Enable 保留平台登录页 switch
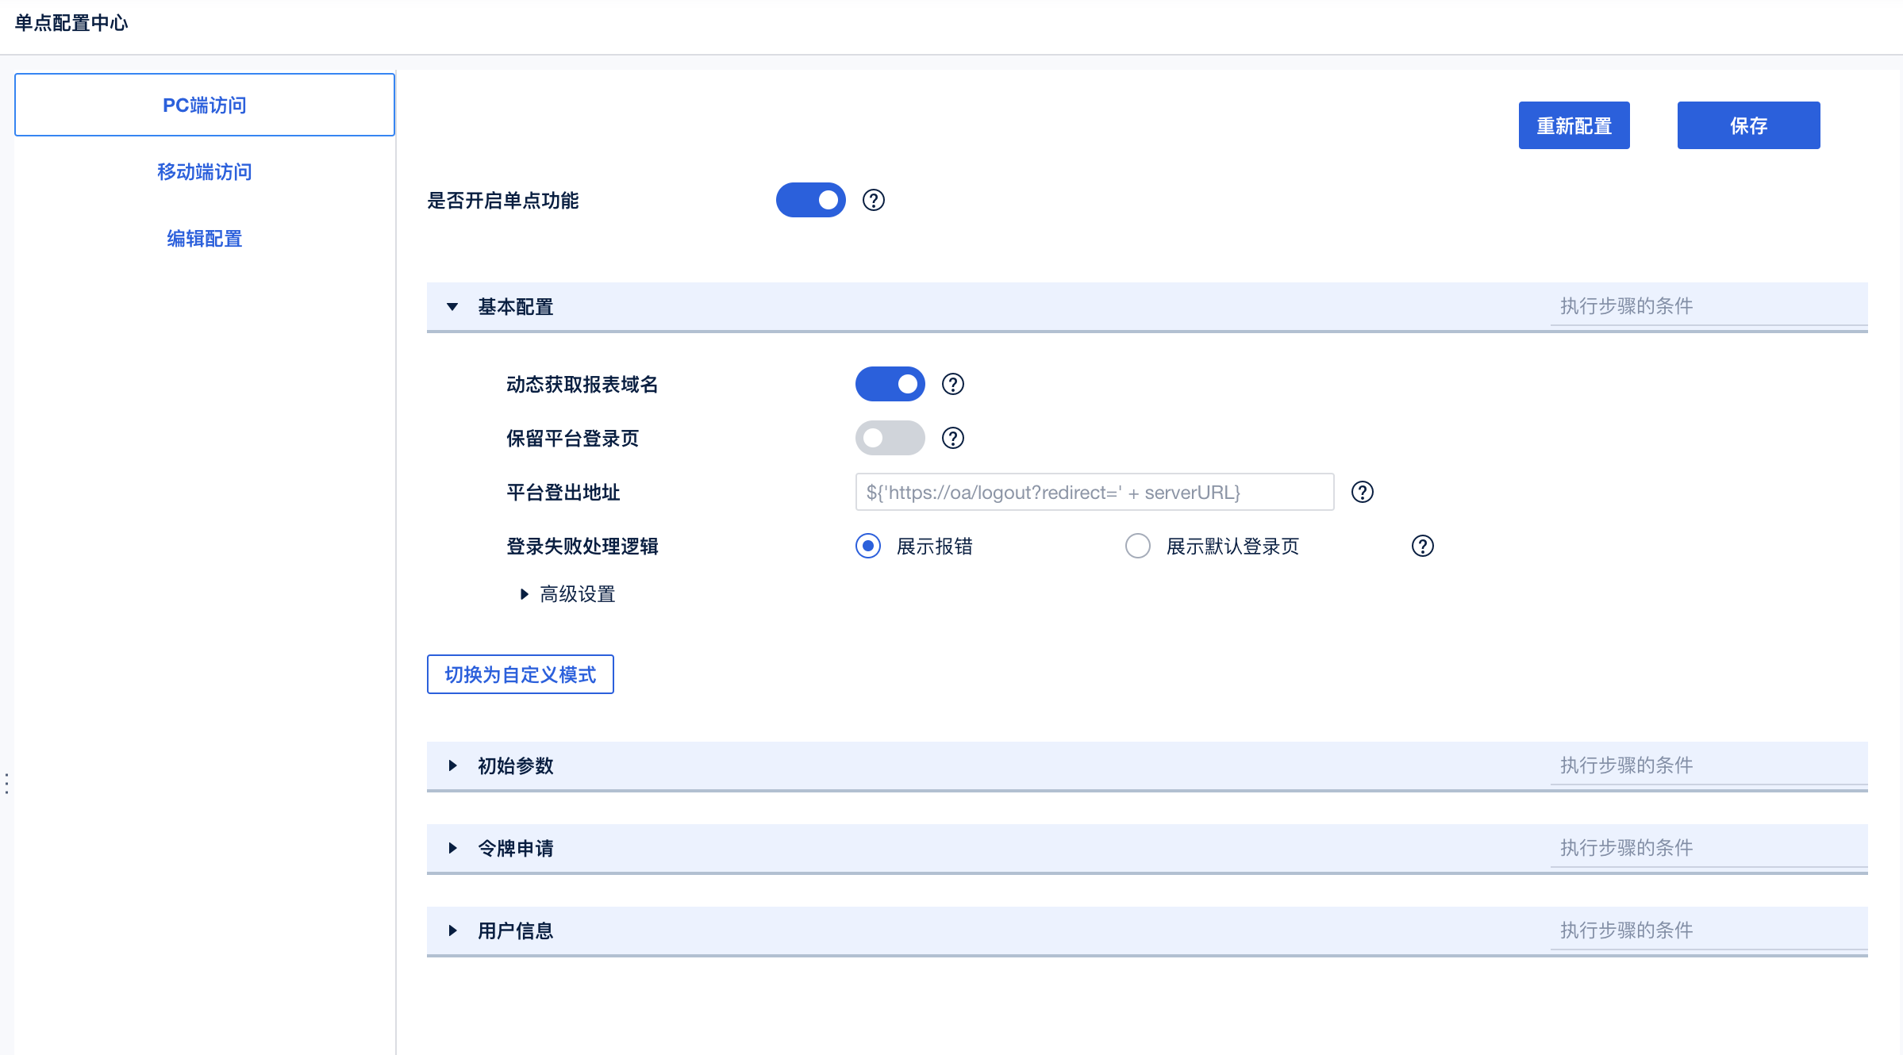Image resolution: width=1903 pixels, height=1055 pixels. point(890,438)
